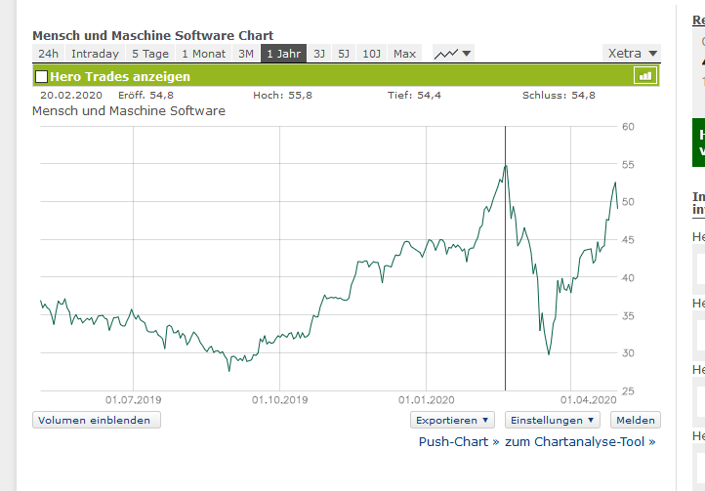Screen dimensions: 705x491
Task: Follow the zum Chartanalyse-Tool link
Action: [x=580, y=441]
